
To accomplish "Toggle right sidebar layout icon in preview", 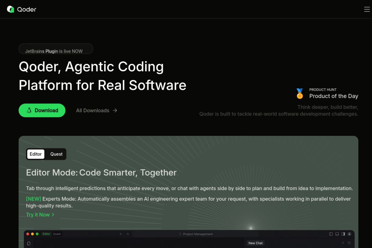I will [343, 234].
